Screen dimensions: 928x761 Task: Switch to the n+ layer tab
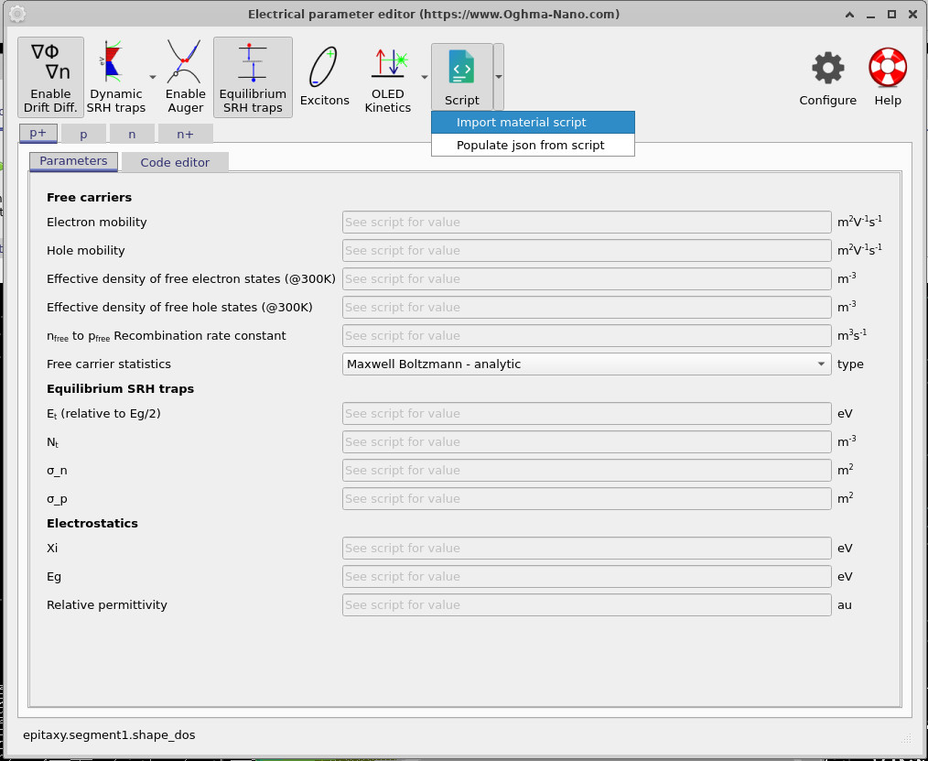185,134
